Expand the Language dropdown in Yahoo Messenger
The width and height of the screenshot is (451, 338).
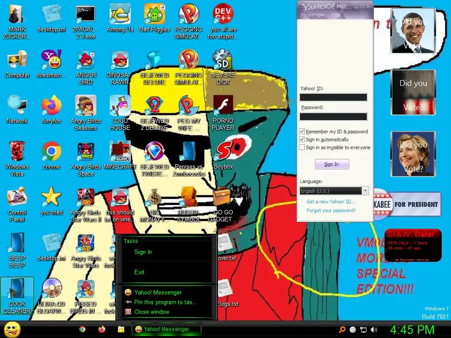point(365,191)
